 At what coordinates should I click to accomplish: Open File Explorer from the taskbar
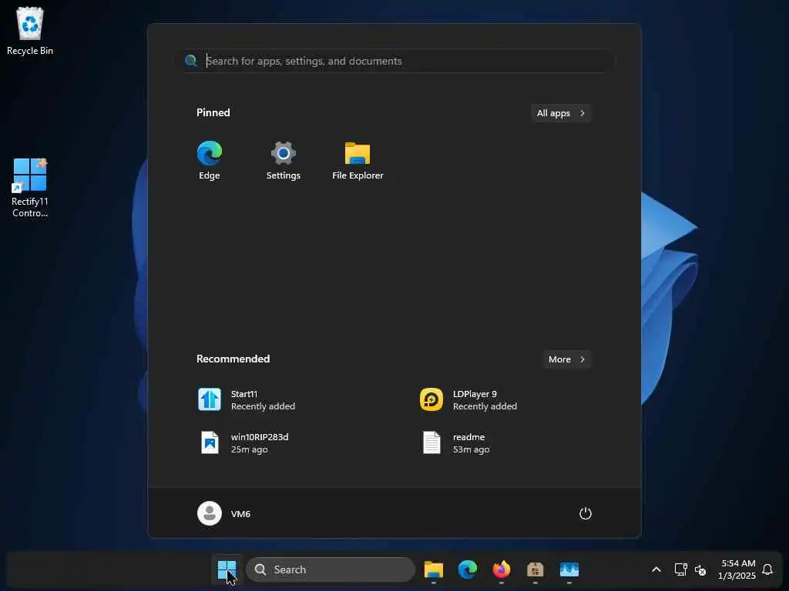[x=433, y=569]
